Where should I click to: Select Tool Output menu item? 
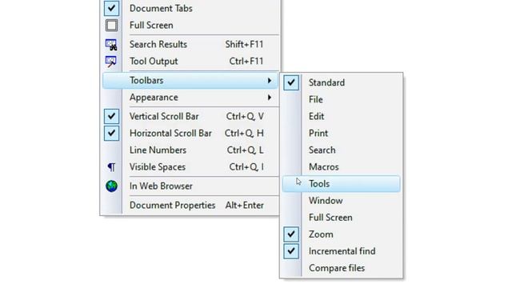pyautogui.click(x=190, y=62)
